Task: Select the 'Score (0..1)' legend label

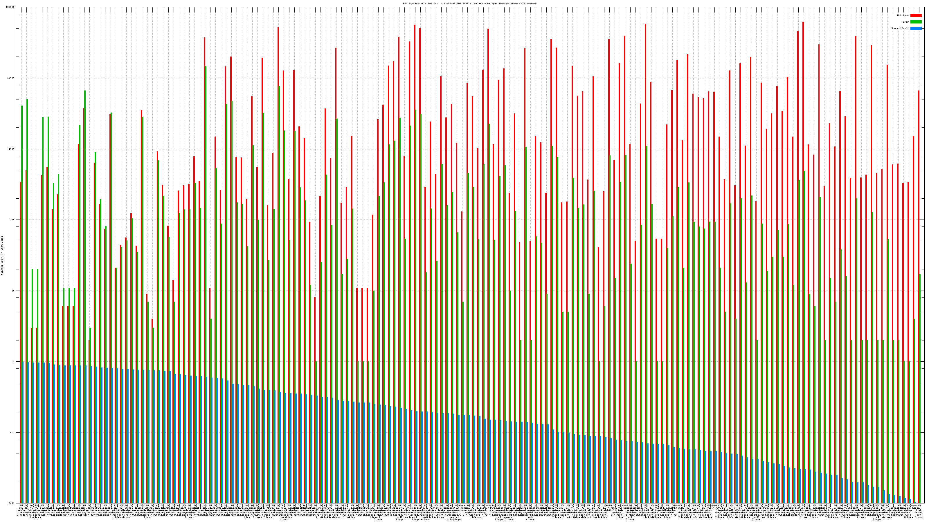Action: pyautogui.click(x=900, y=28)
